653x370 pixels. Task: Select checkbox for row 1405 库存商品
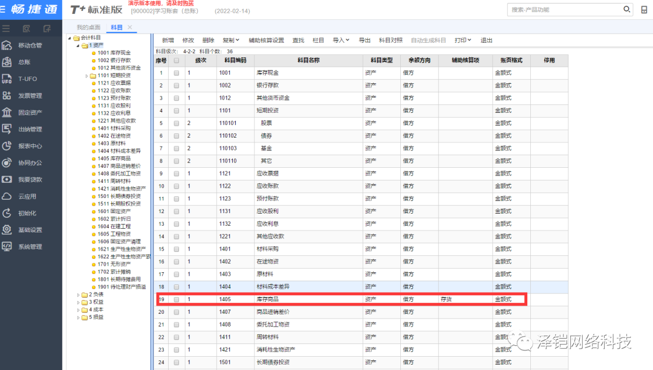[x=177, y=299]
